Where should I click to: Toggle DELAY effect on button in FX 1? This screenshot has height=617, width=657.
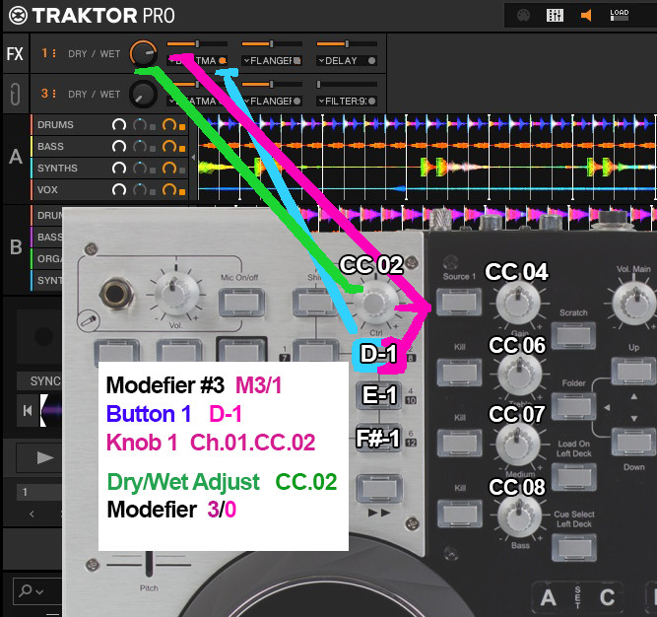pyautogui.click(x=371, y=61)
